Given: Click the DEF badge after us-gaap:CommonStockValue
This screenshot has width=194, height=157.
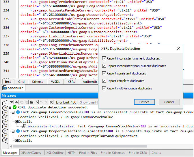Looking at the screenshot, I should coord(86,112).
